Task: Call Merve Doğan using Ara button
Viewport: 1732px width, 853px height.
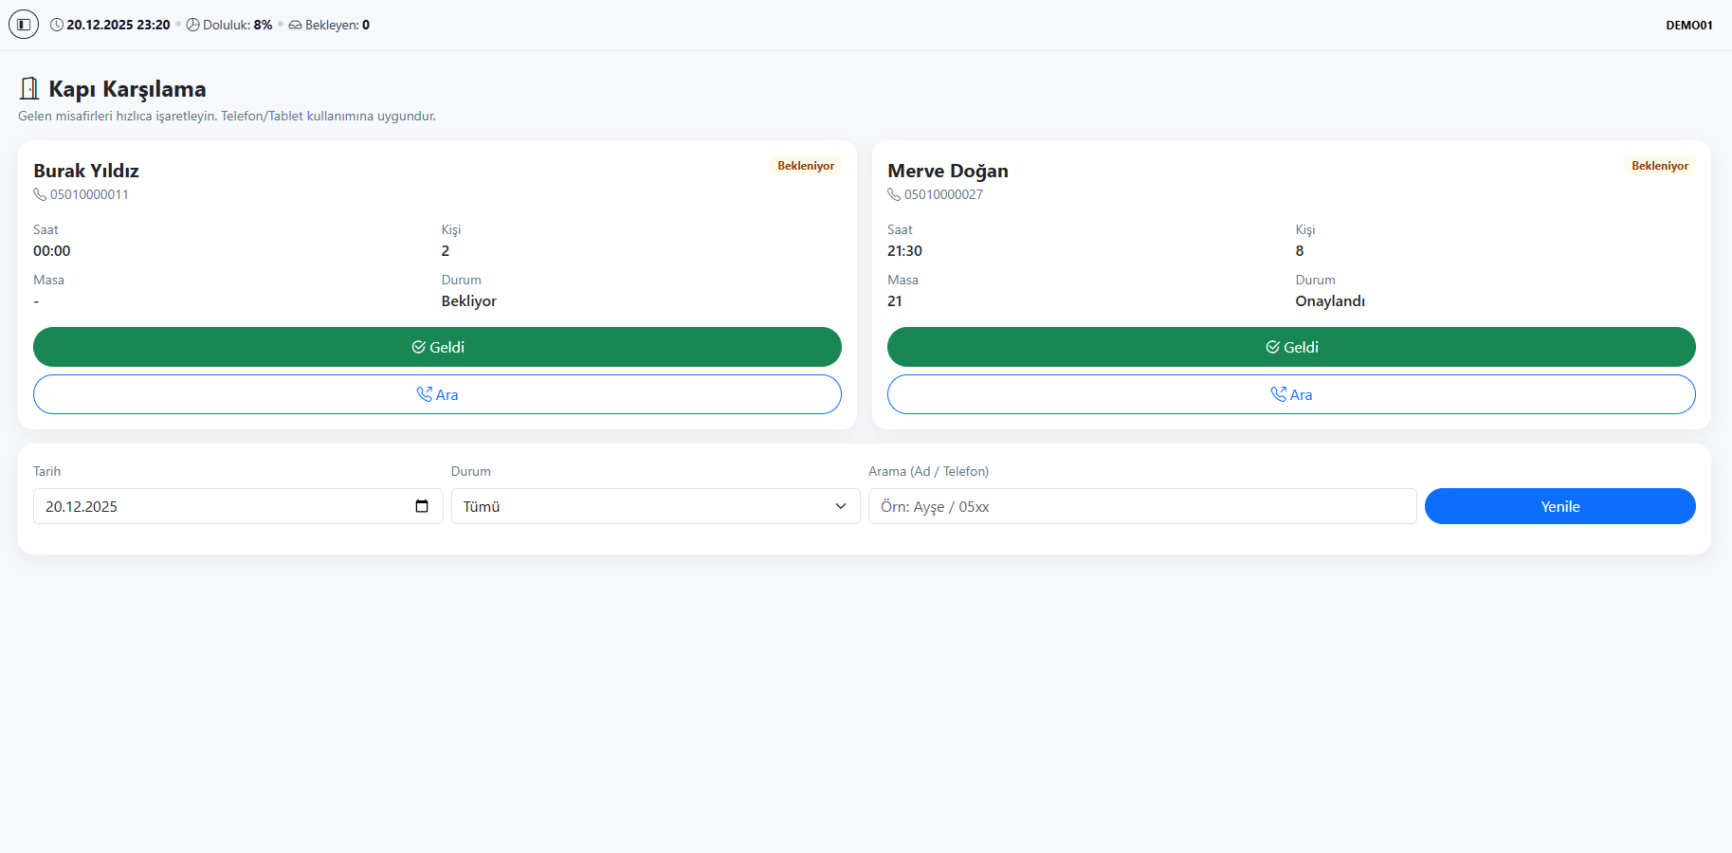Action: tap(1291, 394)
